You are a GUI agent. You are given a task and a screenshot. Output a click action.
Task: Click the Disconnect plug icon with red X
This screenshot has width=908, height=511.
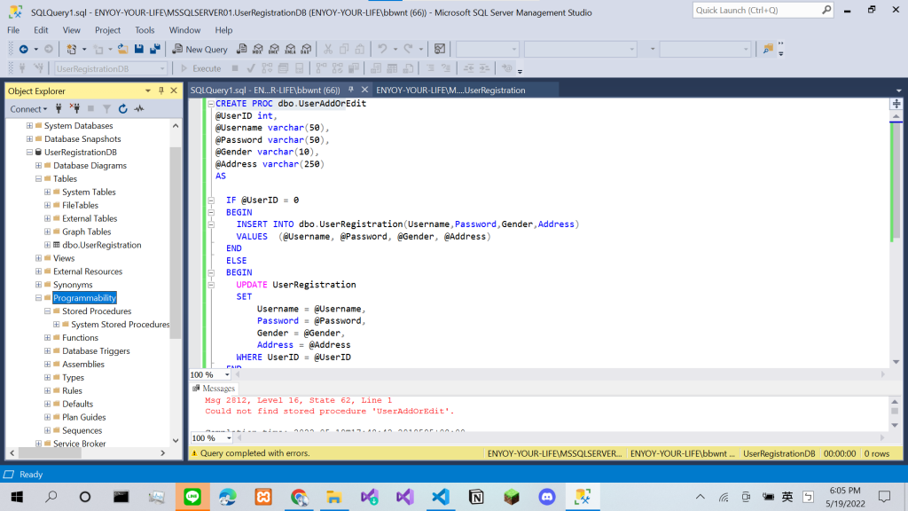(x=74, y=108)
